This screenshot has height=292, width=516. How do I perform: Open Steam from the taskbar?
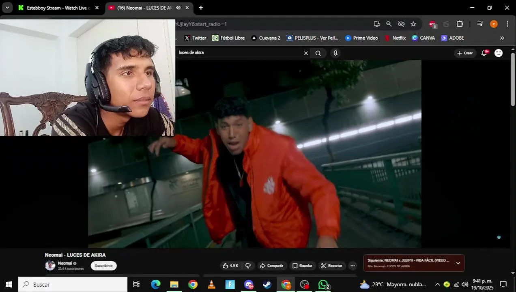[267, 284]
